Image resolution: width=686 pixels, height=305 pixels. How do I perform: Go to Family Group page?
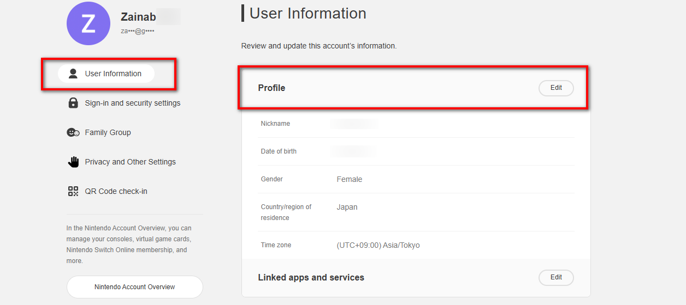click(x=108, y=132)
